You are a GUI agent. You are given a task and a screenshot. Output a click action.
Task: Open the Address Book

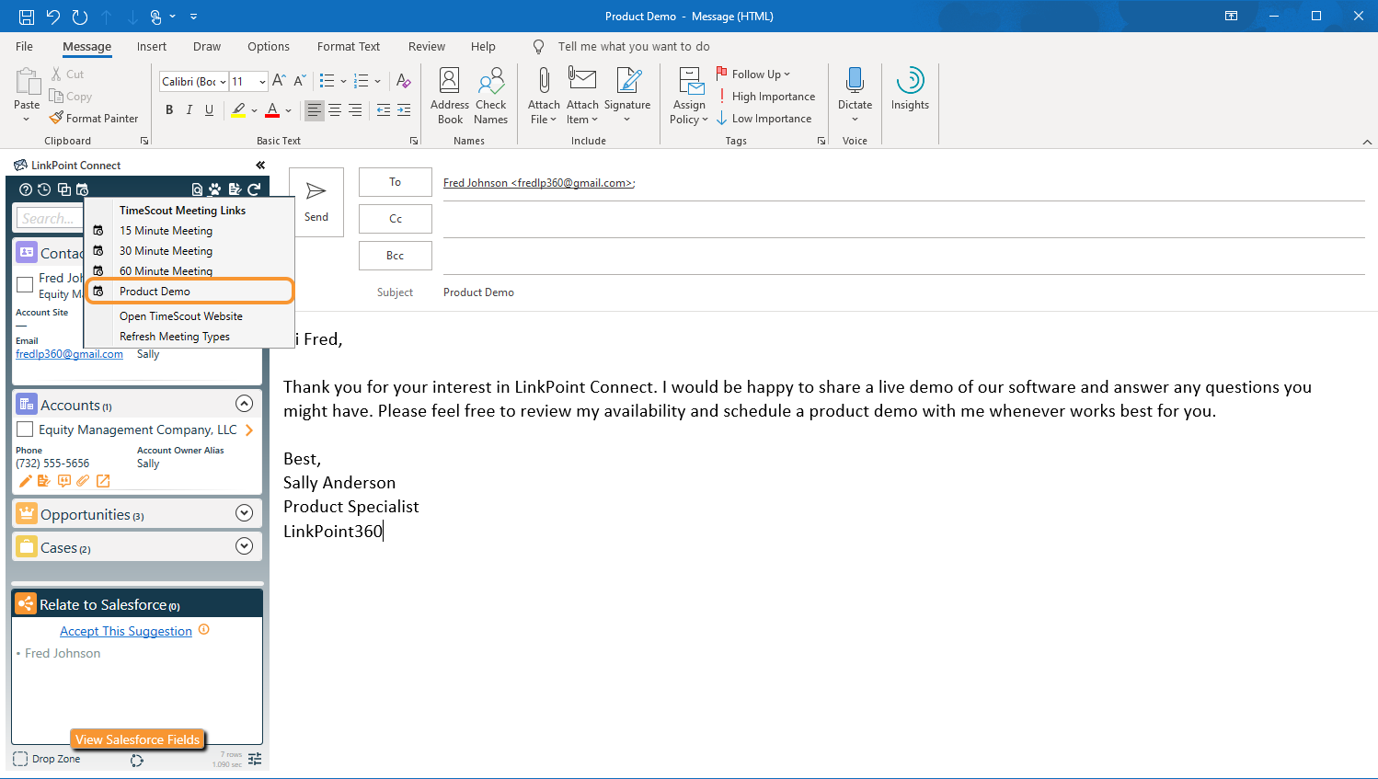(450, 96)
